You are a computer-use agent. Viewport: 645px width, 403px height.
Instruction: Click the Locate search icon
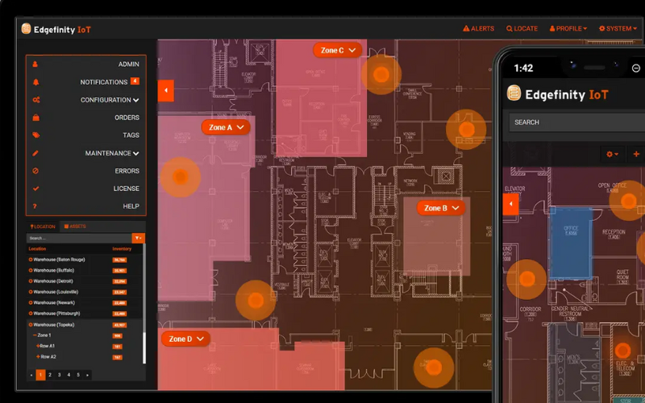tap(510, 28)
